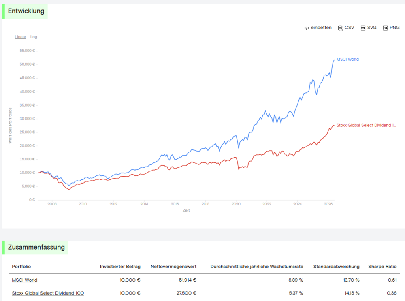Click the 2020 marker on time axis
Screen dimensions: 405x301
tap(236, 204)
